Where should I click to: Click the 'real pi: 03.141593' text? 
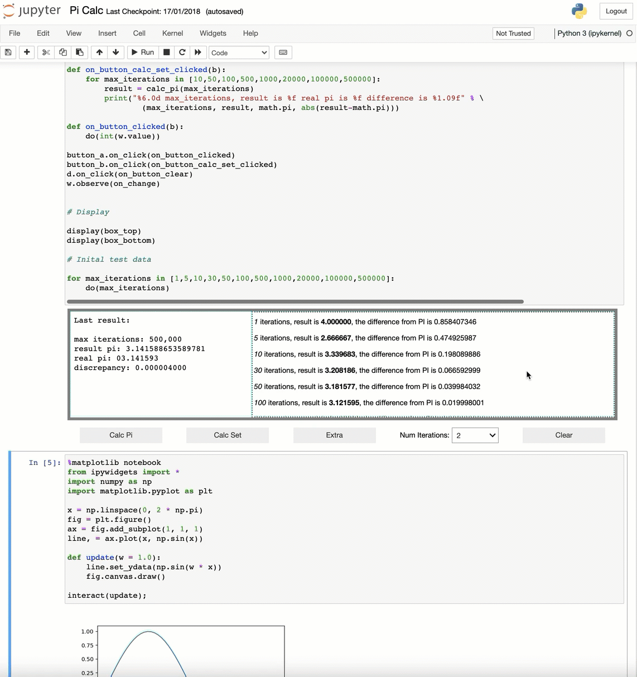pyautogui.click(x=116, y=358)
